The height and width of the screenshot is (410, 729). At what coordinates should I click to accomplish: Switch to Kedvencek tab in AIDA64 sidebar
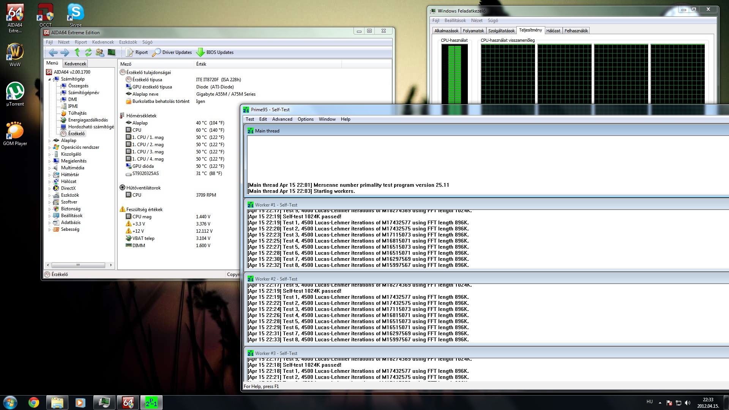coord(75,64)
